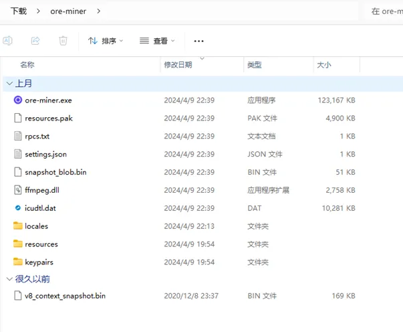Click the share icon in toolbar
Image resolution: width=403 pixels, height=332 pixels.
point(35,41)
